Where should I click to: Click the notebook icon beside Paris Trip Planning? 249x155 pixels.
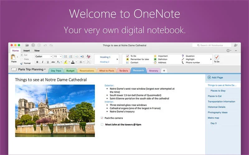tap(14, 69)
